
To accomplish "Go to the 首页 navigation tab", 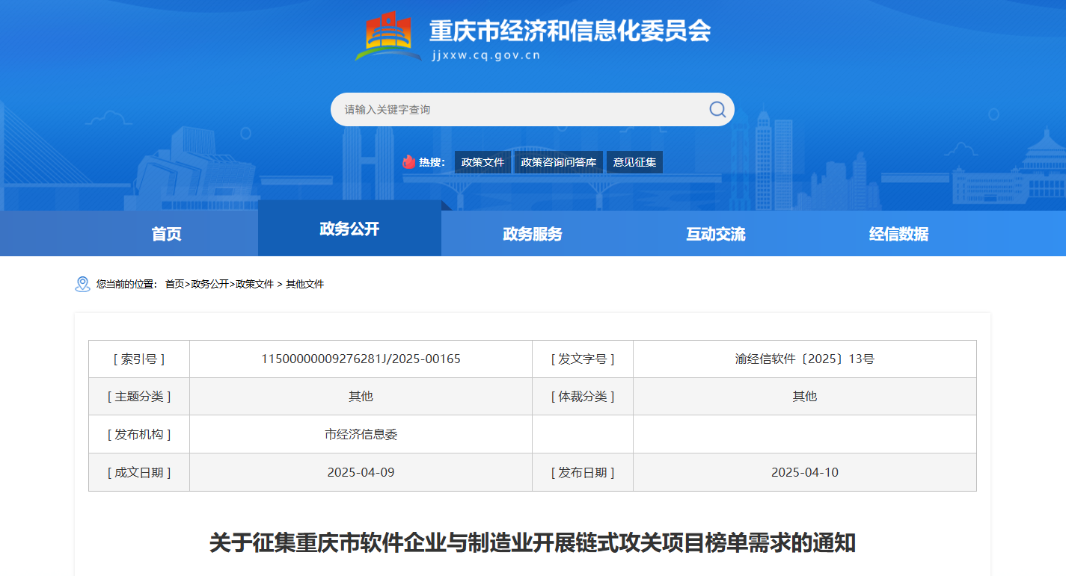I will [166, 234].
